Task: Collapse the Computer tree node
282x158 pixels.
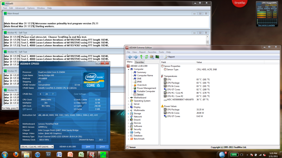Action: [x=128, y=69]
